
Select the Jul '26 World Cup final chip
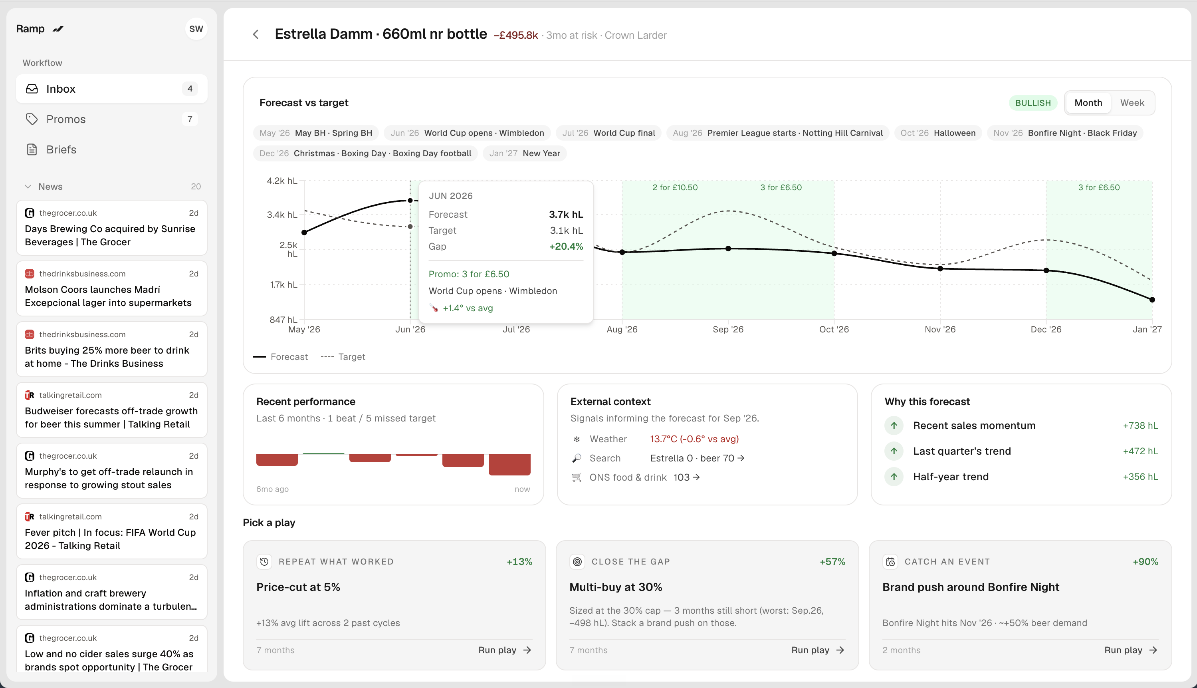tap(608, 133)
